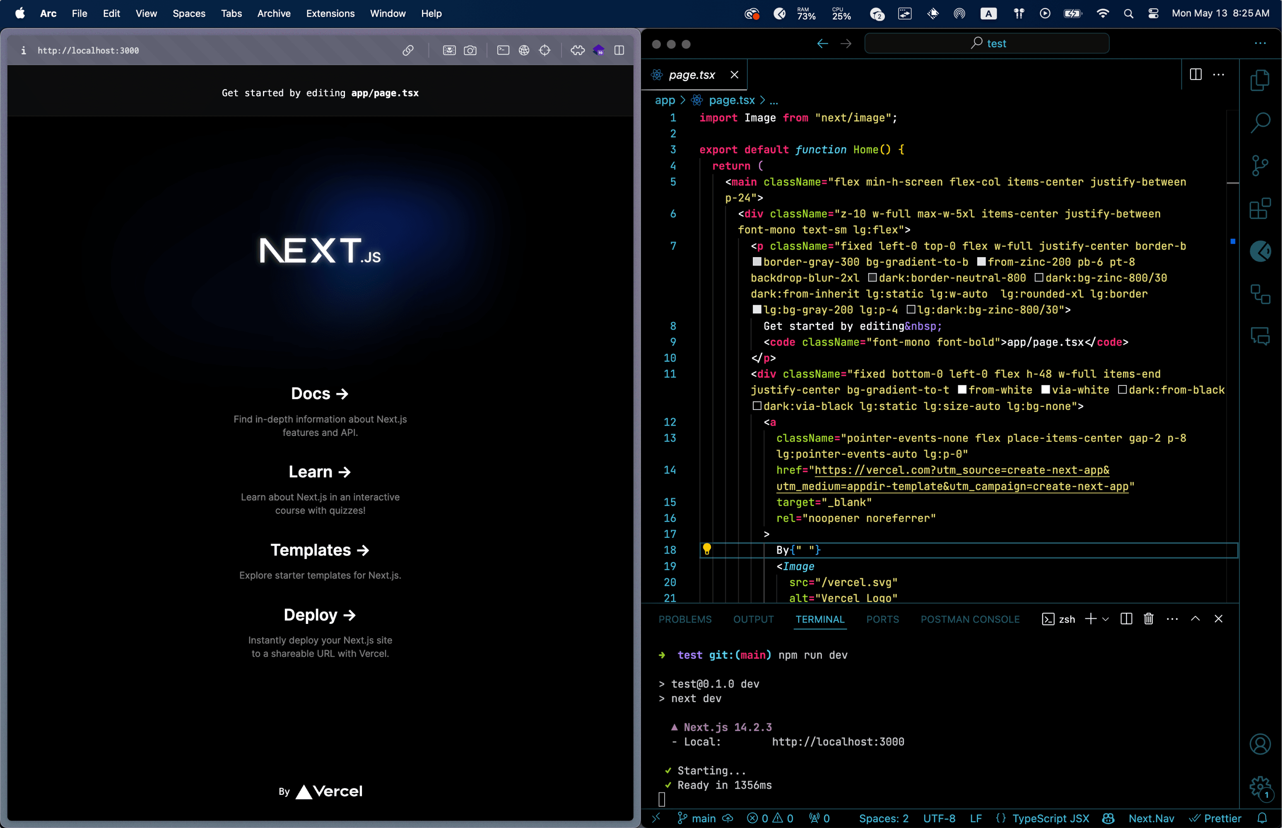
Task: Switch to the POSTMAN CONSOLE panel tab
Action: point(970,619)
